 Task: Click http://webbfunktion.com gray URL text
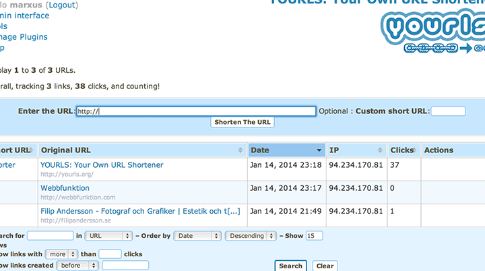point(78,198)
